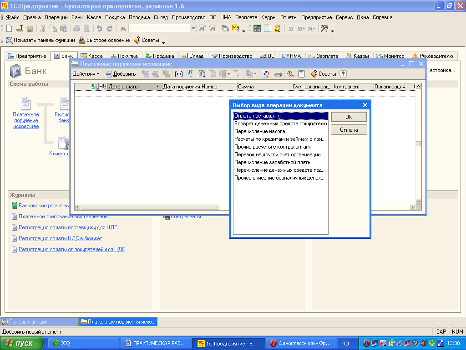Click Быстрое освоение button
The height and width of the screenshot is (350, 466).
point(104,40)
